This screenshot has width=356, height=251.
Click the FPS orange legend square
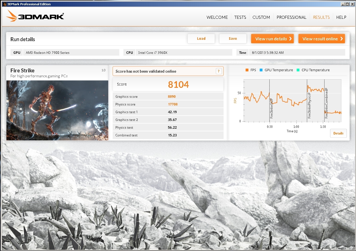[247, 70]
